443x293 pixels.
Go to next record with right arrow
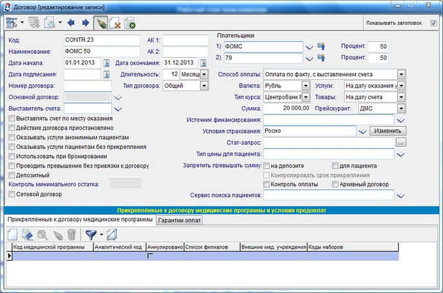pos(86,22)
